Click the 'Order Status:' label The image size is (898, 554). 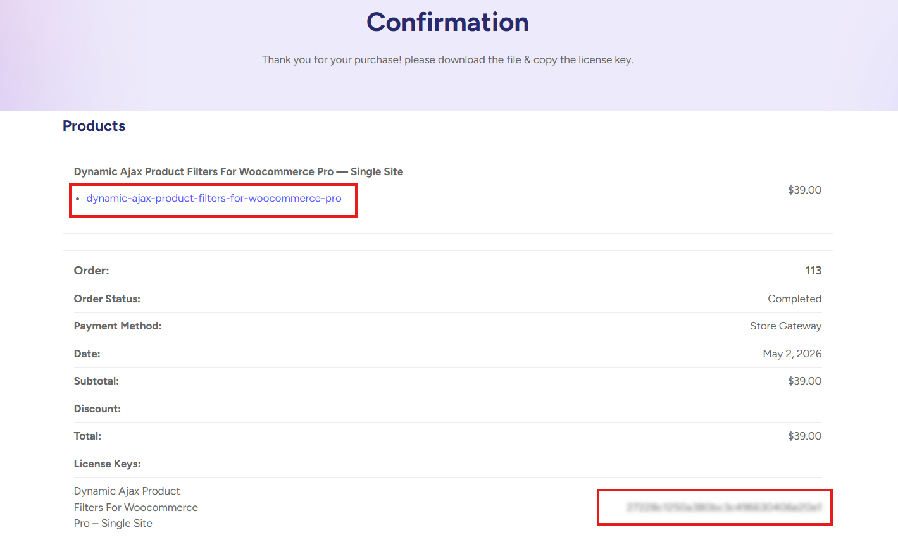pyautogui.click(x=107, y=299)
